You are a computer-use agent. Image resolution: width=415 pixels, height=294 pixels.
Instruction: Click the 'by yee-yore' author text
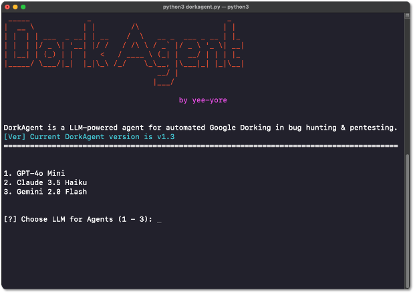(202, 100)
